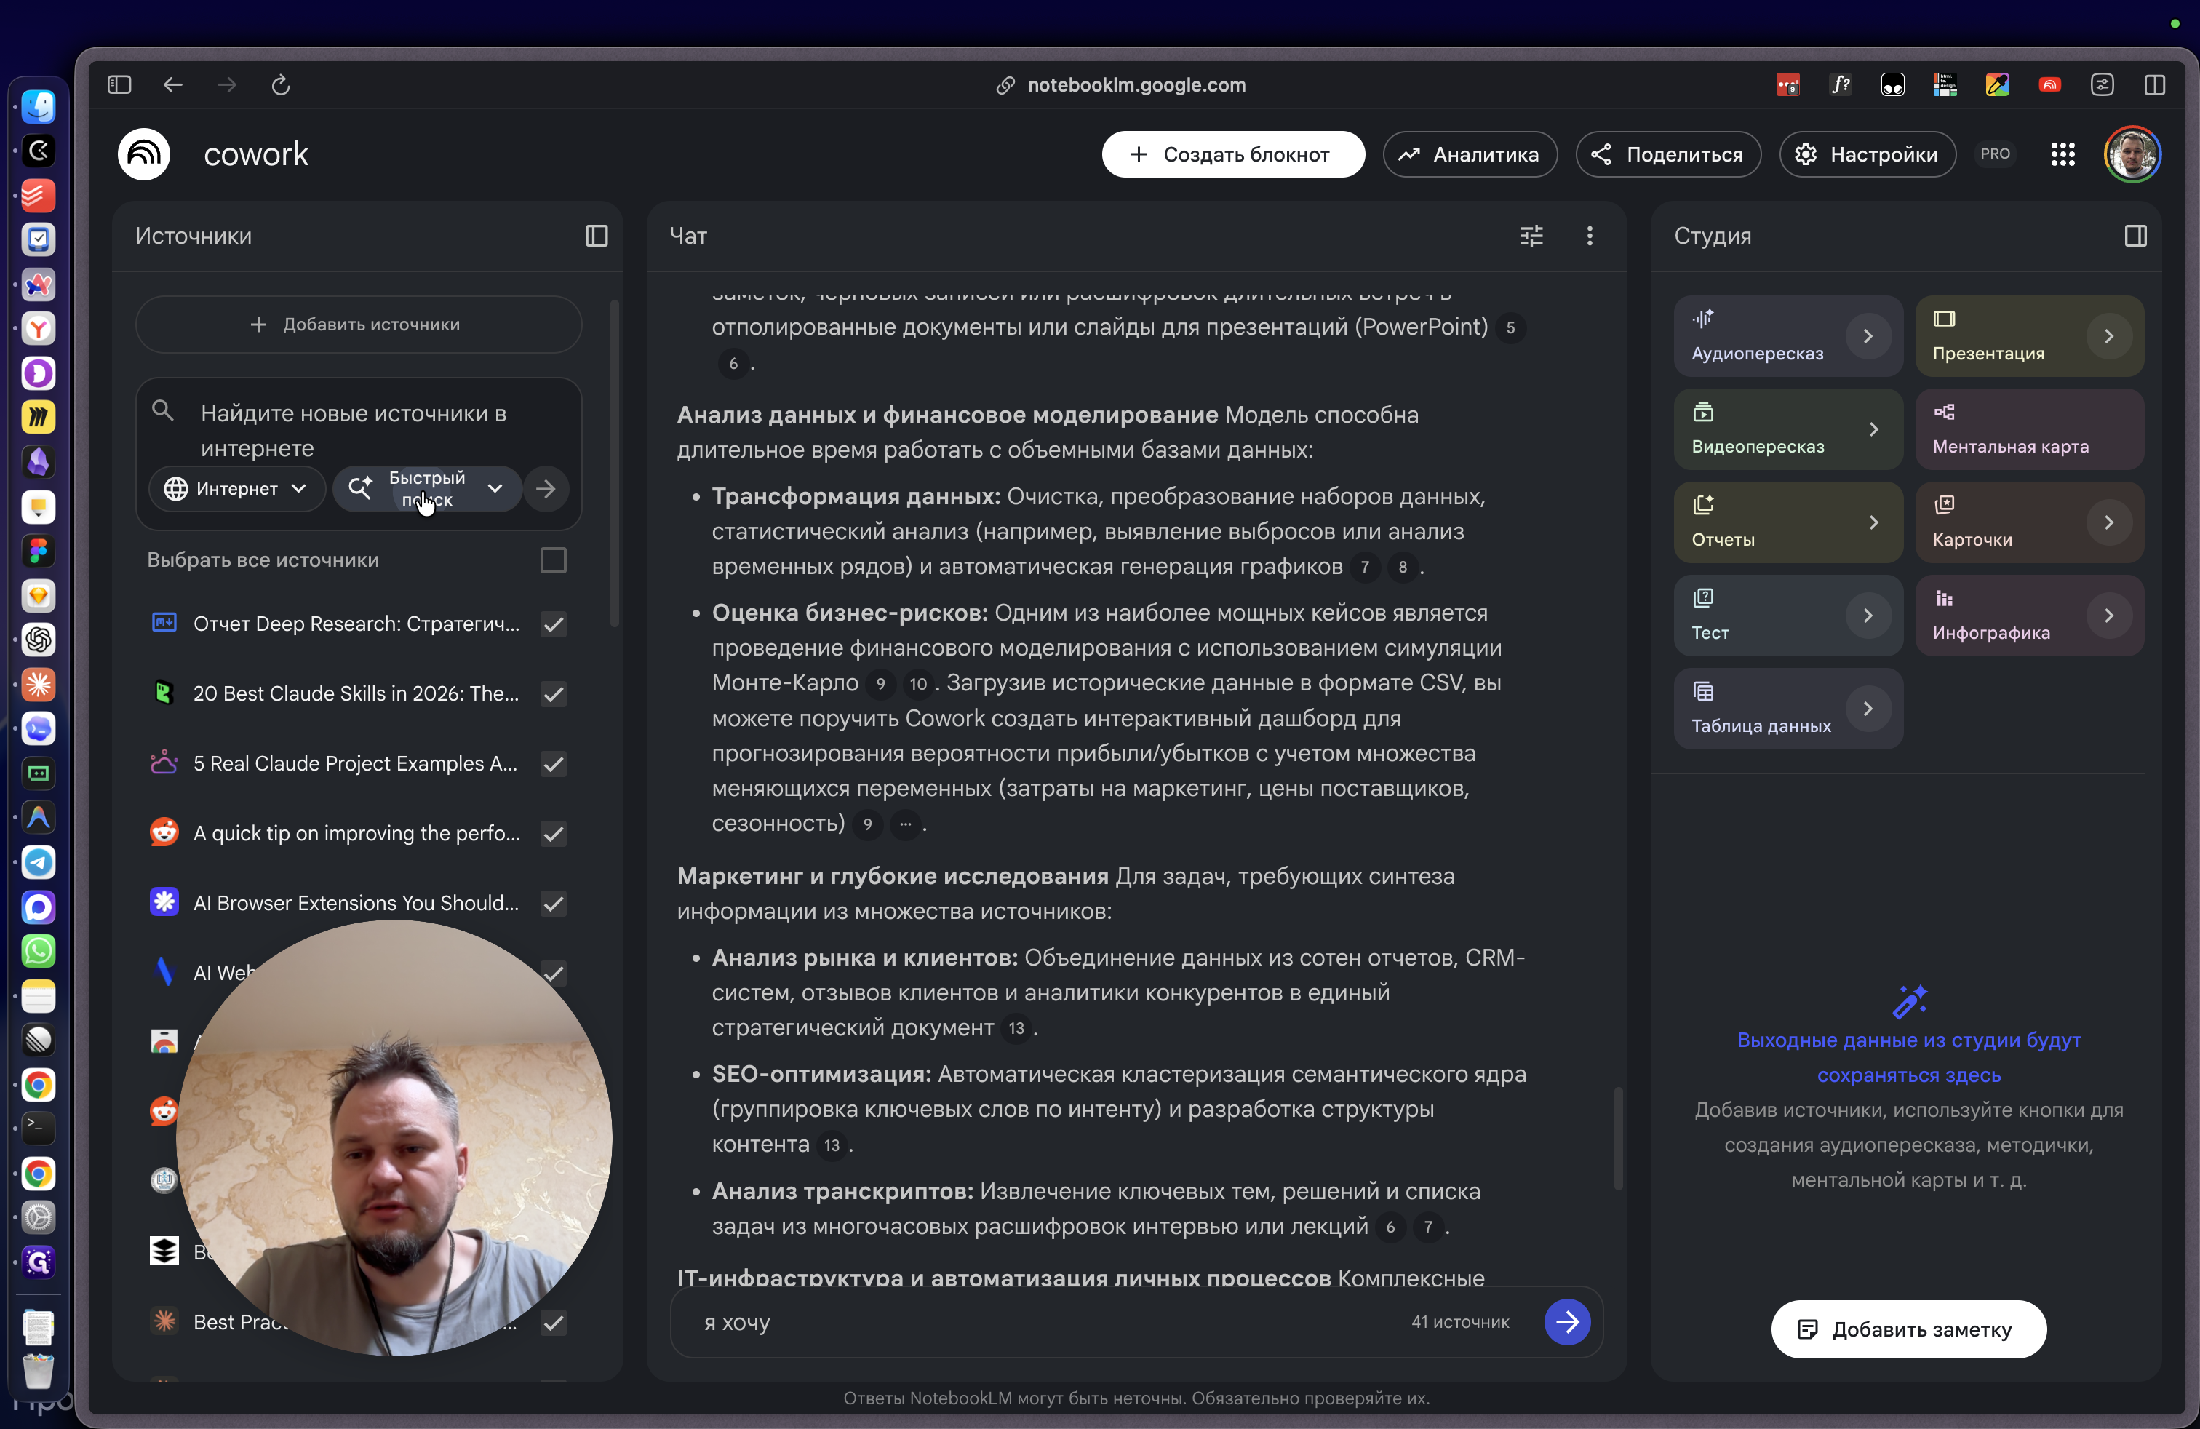Expand the Быстрый поиск mode dropdown
Viewport: 2200px width, 1429px height.
(x=495, y=489)
